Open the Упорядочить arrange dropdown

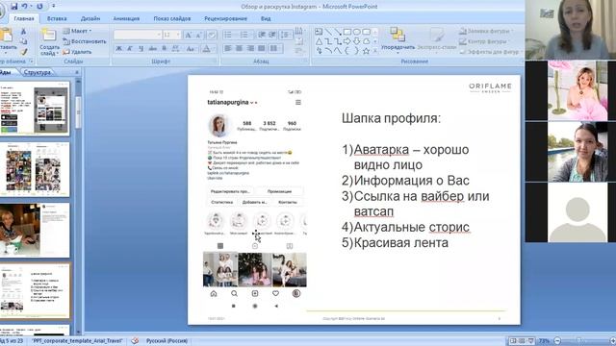(x=398, y=40)
